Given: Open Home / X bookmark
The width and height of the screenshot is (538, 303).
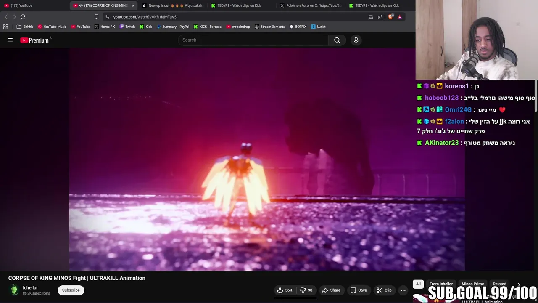Looking at the screenshot, I should click(105, 27).
